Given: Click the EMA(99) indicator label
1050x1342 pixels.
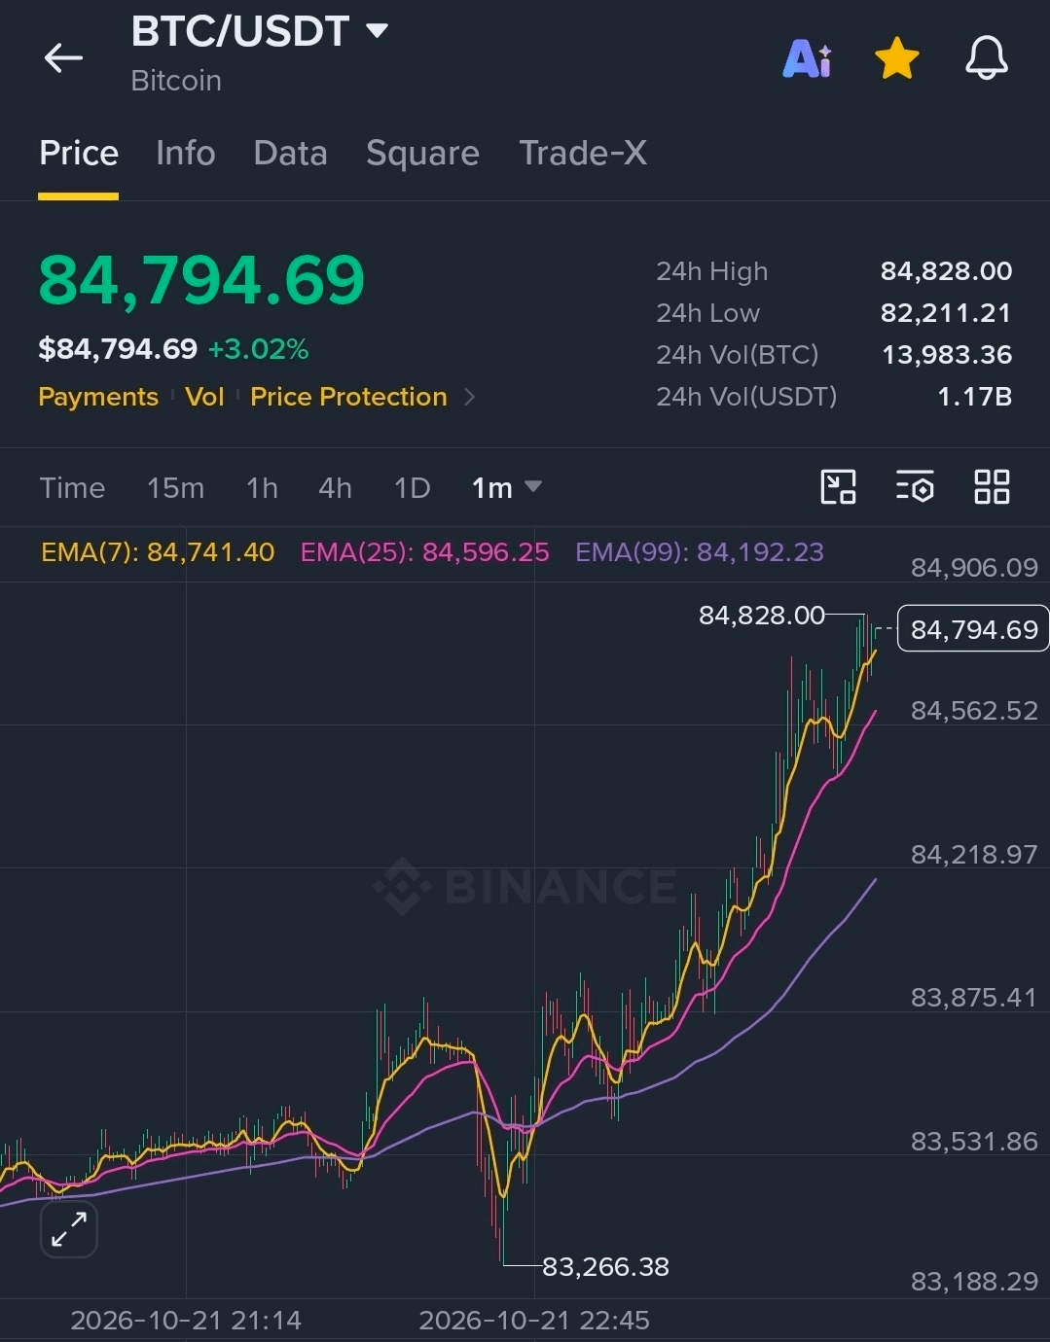Looking at the screenshot, I should [x=700, y=552].
